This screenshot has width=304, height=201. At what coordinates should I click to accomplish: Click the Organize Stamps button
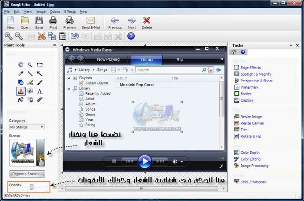point(27,174)
